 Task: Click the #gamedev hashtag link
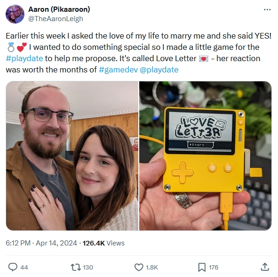coord(118,70)
